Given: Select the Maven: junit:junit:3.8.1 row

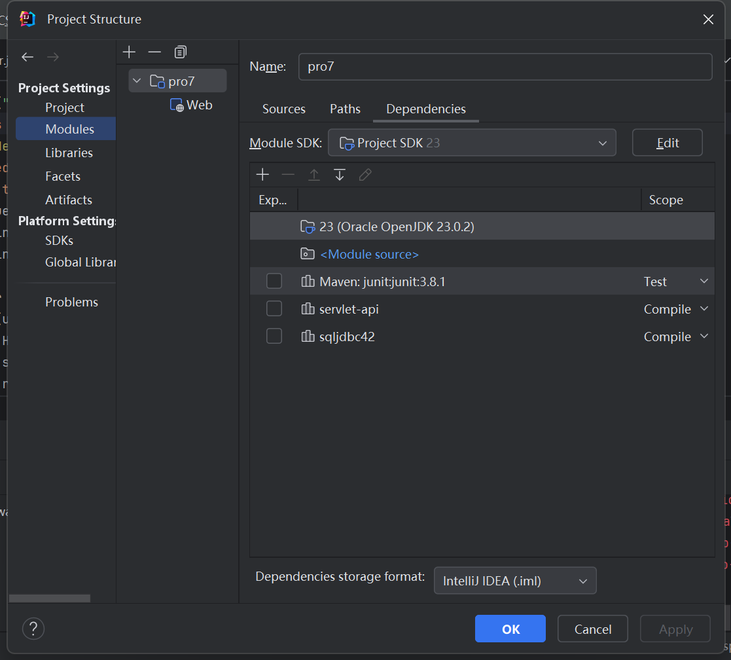Looking at the screenshot, I should click(482, 282).
